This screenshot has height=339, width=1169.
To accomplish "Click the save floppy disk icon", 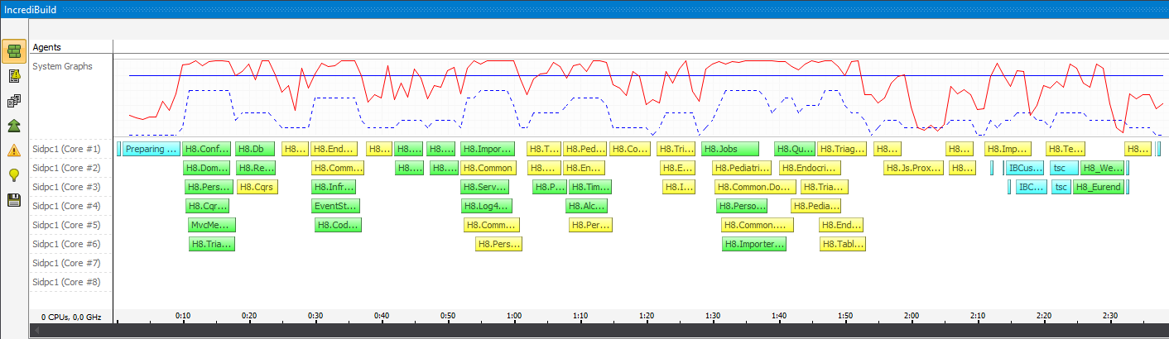I will (x=14, y=199).
